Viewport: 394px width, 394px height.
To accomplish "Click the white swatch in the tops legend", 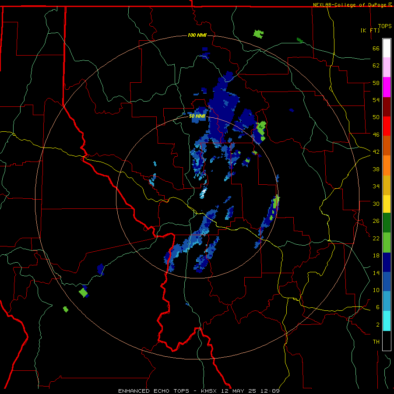I will [387, 48].
